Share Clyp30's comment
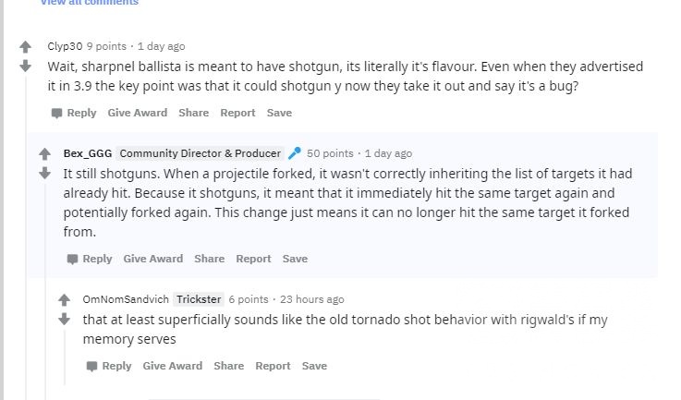Screen dimensions: 681x400 193,113
